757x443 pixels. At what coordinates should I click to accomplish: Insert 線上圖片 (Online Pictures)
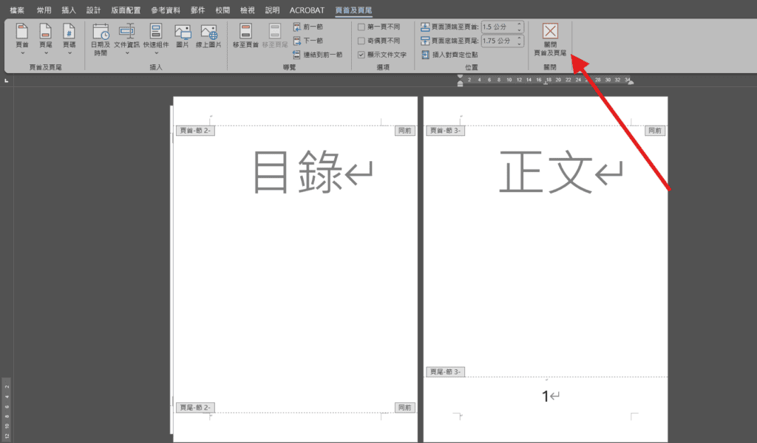pyautogui.click(x=209, y=37)
